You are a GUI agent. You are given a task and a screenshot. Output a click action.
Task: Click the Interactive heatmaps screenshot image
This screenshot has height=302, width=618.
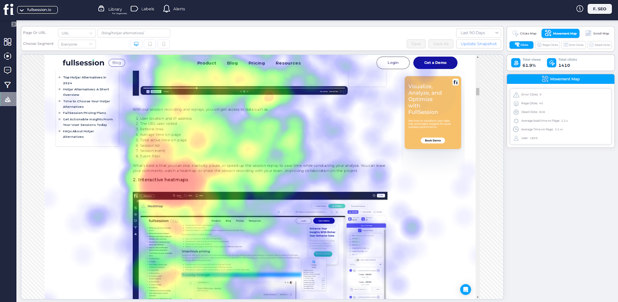260,245
